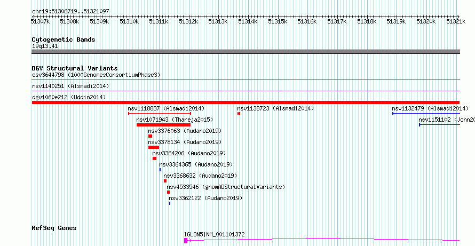This screenshot has height=246, width=475.
Task: Open nsv1071943 (Thareja2015) label
Action: [175, 120]
